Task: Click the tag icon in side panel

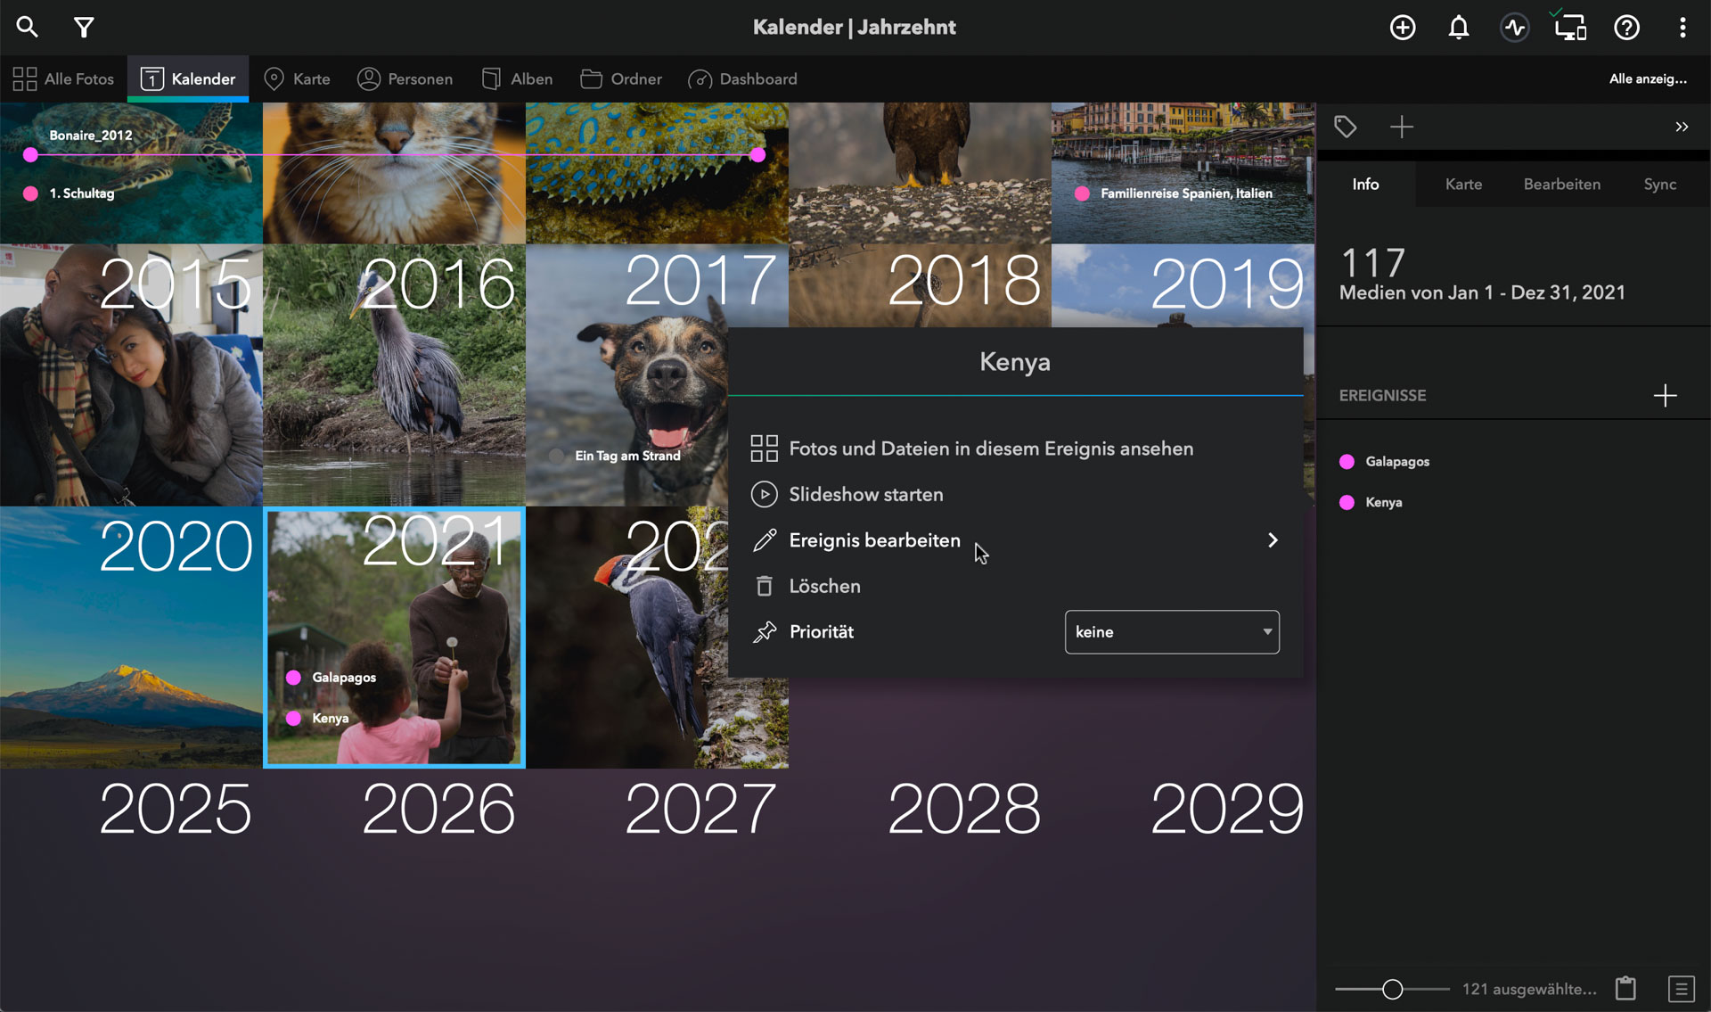Action: pyautogui.click(x=1345, y=127)
